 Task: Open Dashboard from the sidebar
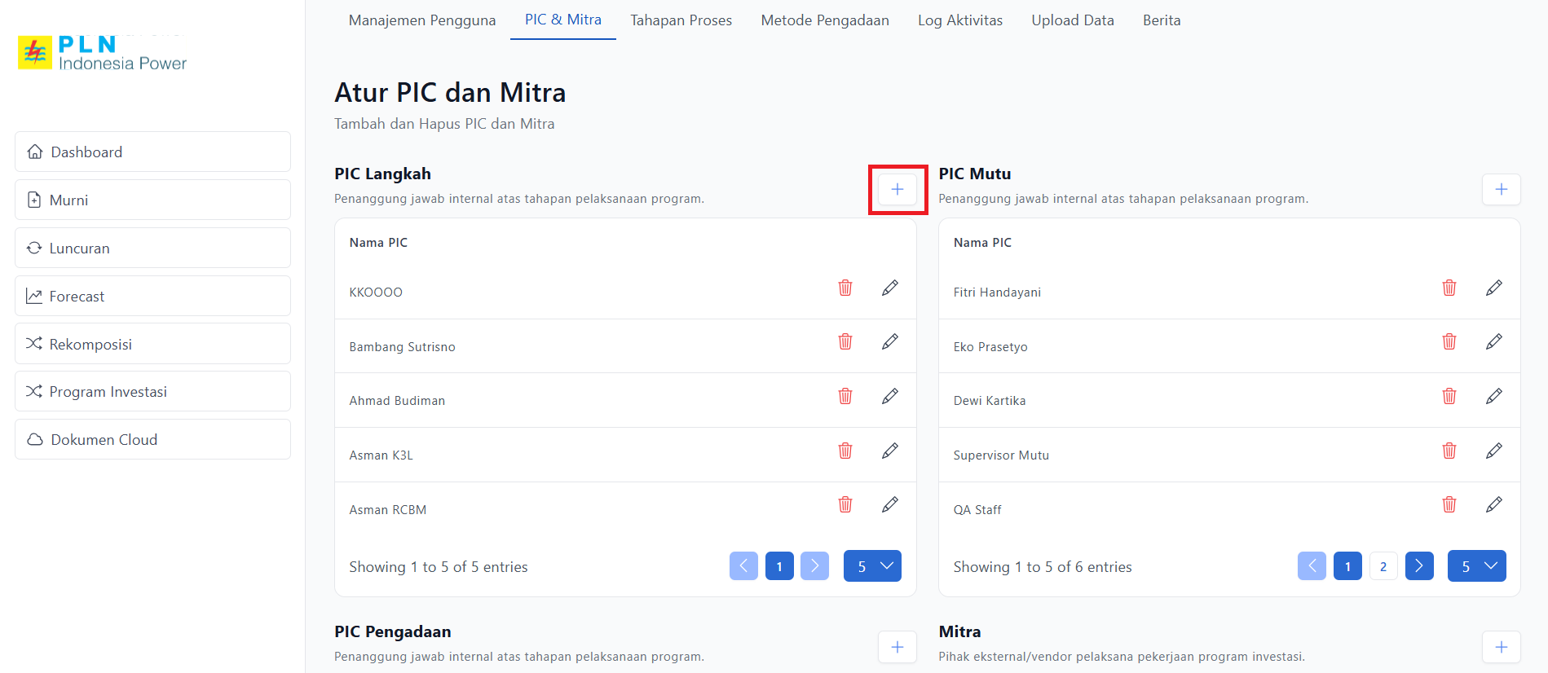(x=152, y=152)
